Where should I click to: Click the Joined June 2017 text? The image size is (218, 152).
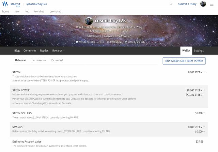(137, 42)
